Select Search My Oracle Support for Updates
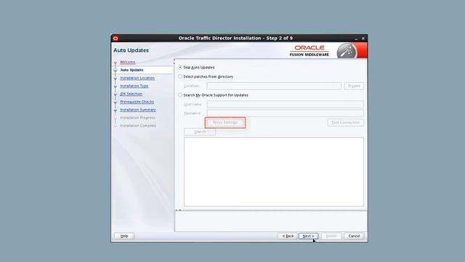 (180, 95)
